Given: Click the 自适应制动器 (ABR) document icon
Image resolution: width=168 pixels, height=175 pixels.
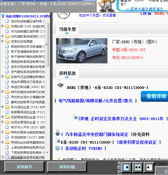Looking at the screenshot, I should (7, 87).
